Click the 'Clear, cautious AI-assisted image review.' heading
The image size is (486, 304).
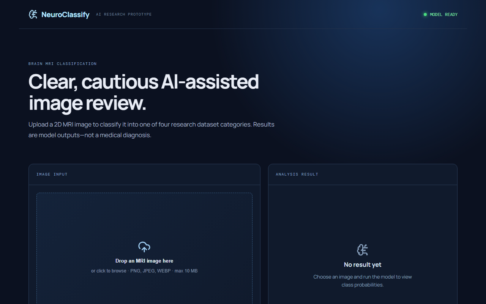tap(144, 92)
